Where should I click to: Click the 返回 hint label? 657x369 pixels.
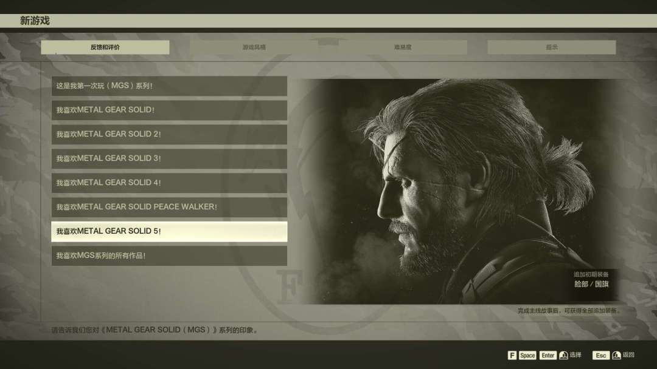point(628,355)
